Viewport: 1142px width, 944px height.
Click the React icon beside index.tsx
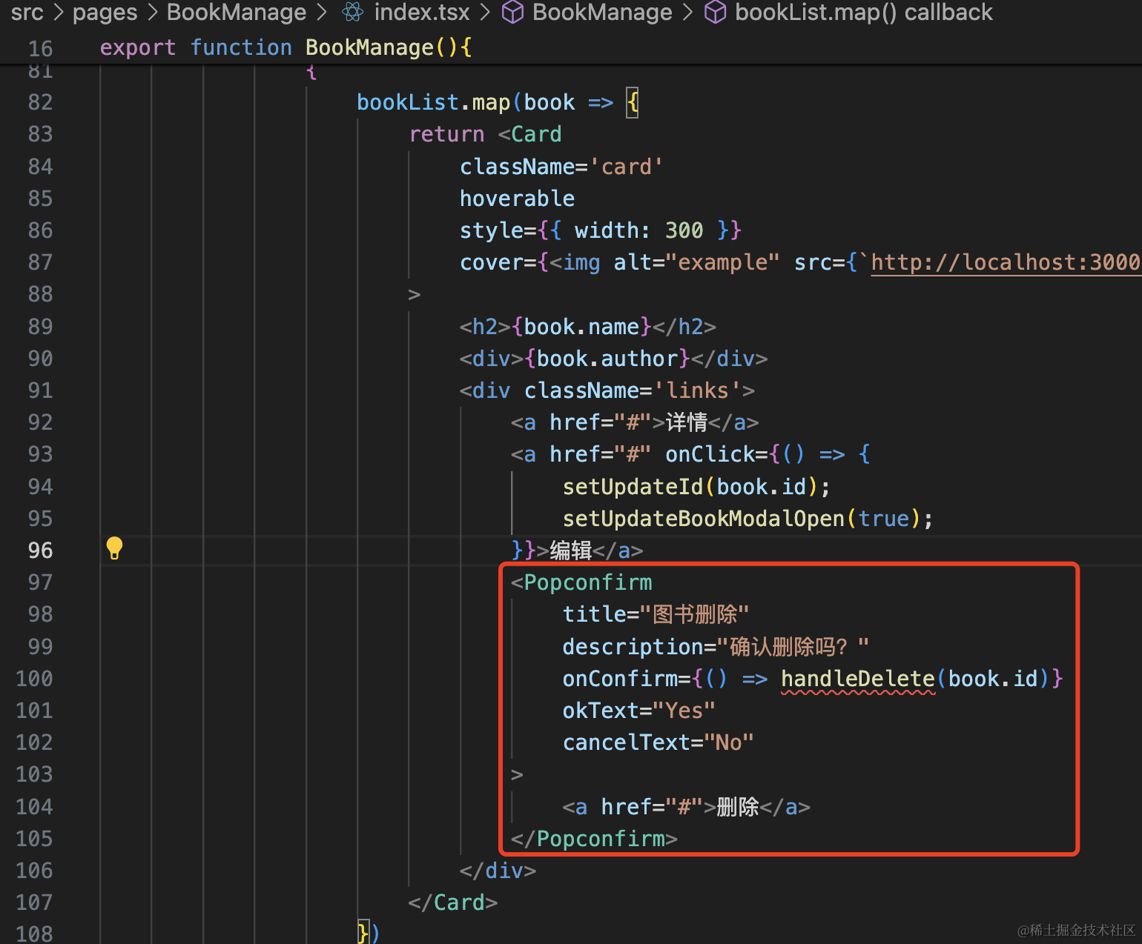click(x=353, y=12)
